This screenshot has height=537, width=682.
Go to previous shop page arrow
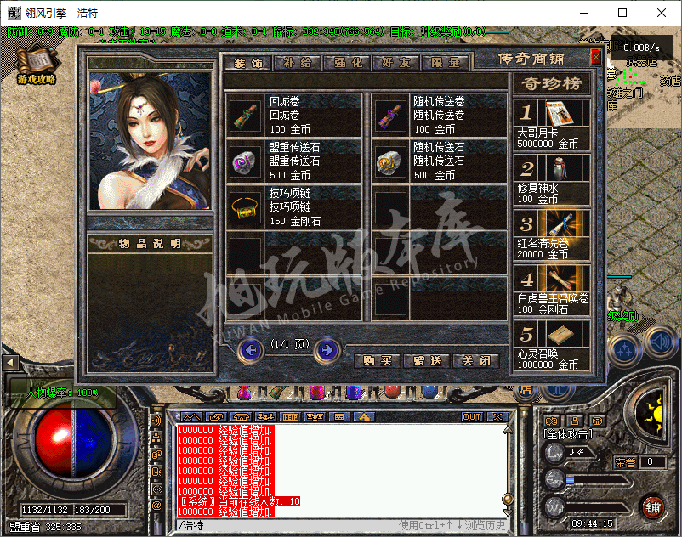point(252,350)
